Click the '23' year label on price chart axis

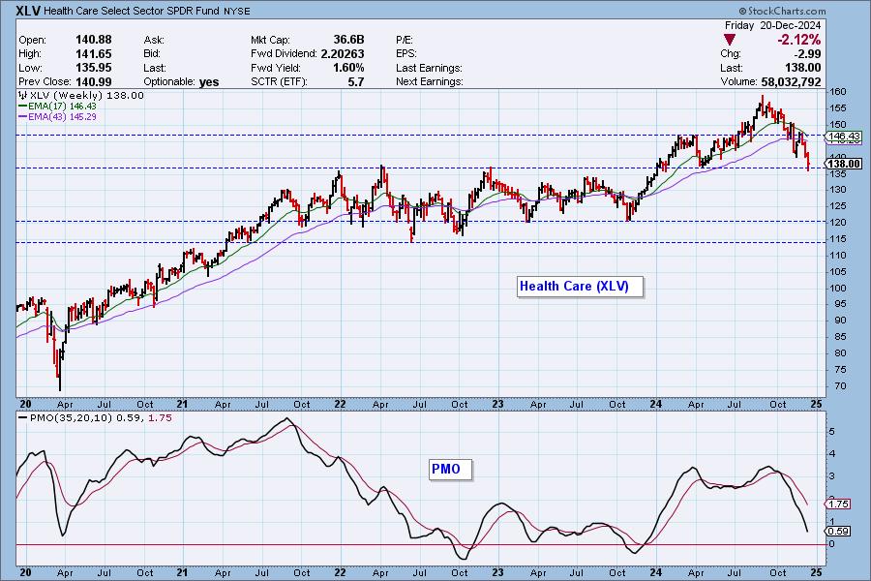point(497,404)
